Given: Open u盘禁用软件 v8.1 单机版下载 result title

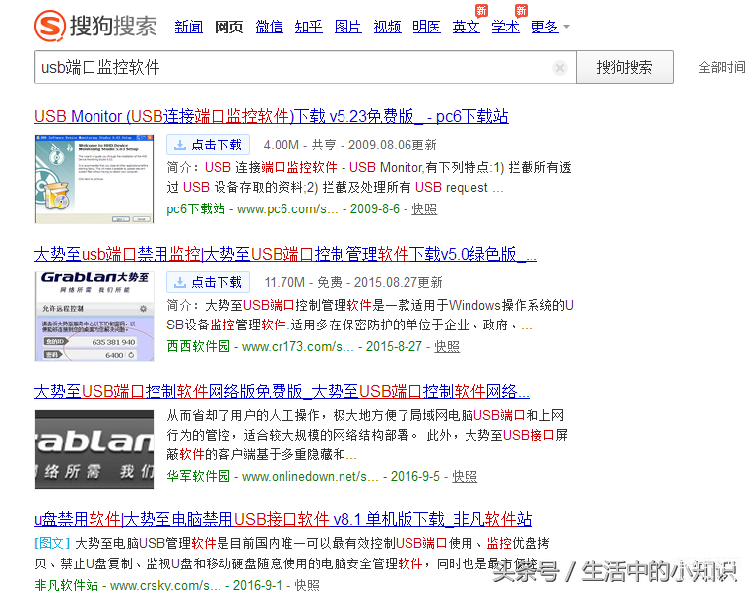Looking at the screenshot, I should pos(283,519).
